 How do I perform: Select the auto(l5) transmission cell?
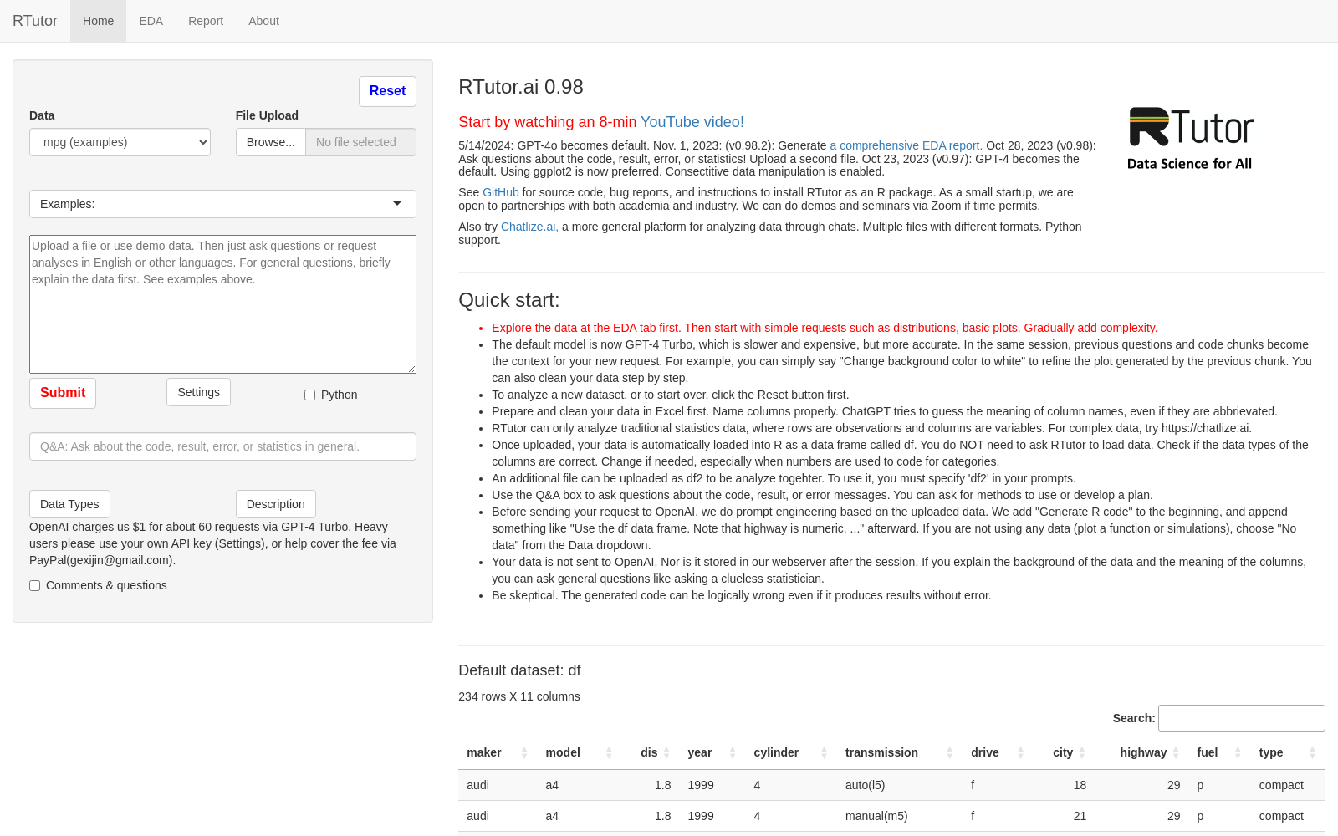(899, 785)
